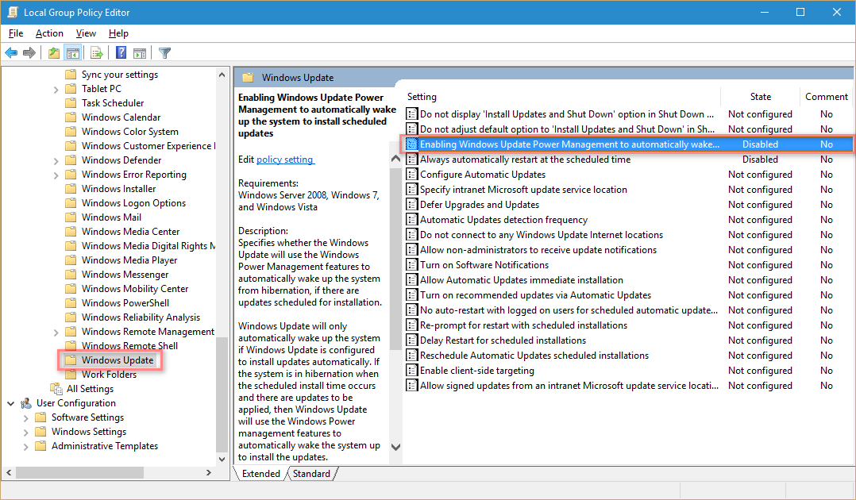Click the folder icon beside Windows Mail
Image resolution: width=856 pixels, height=500 pixels.
click(71, 217)
